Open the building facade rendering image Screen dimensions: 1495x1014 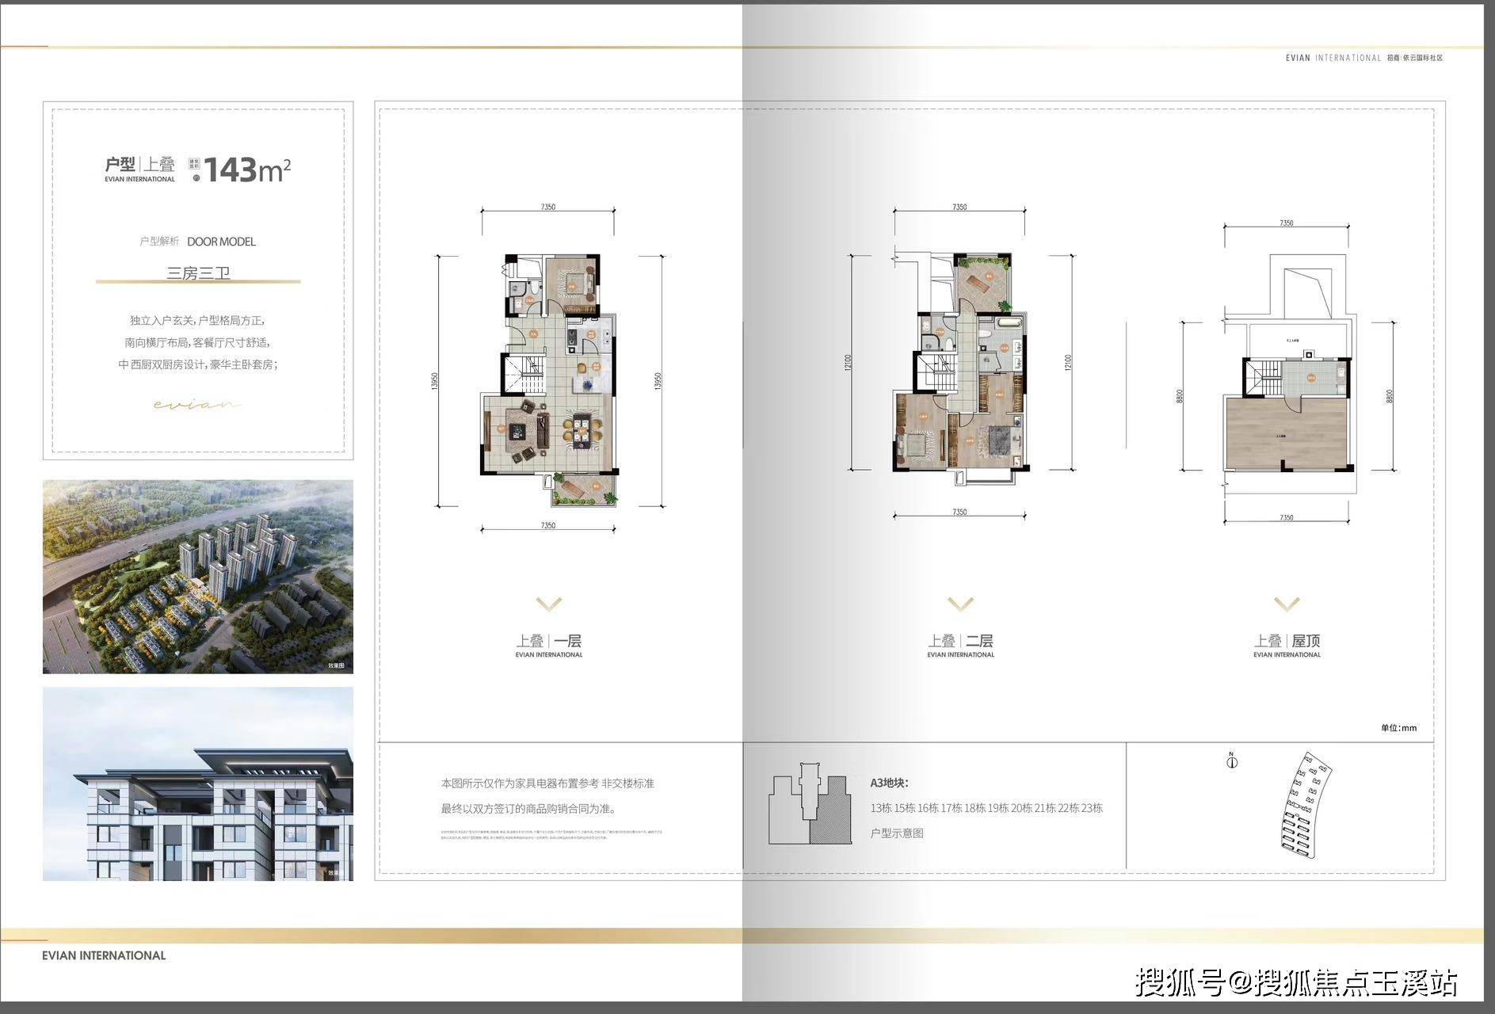198,783
